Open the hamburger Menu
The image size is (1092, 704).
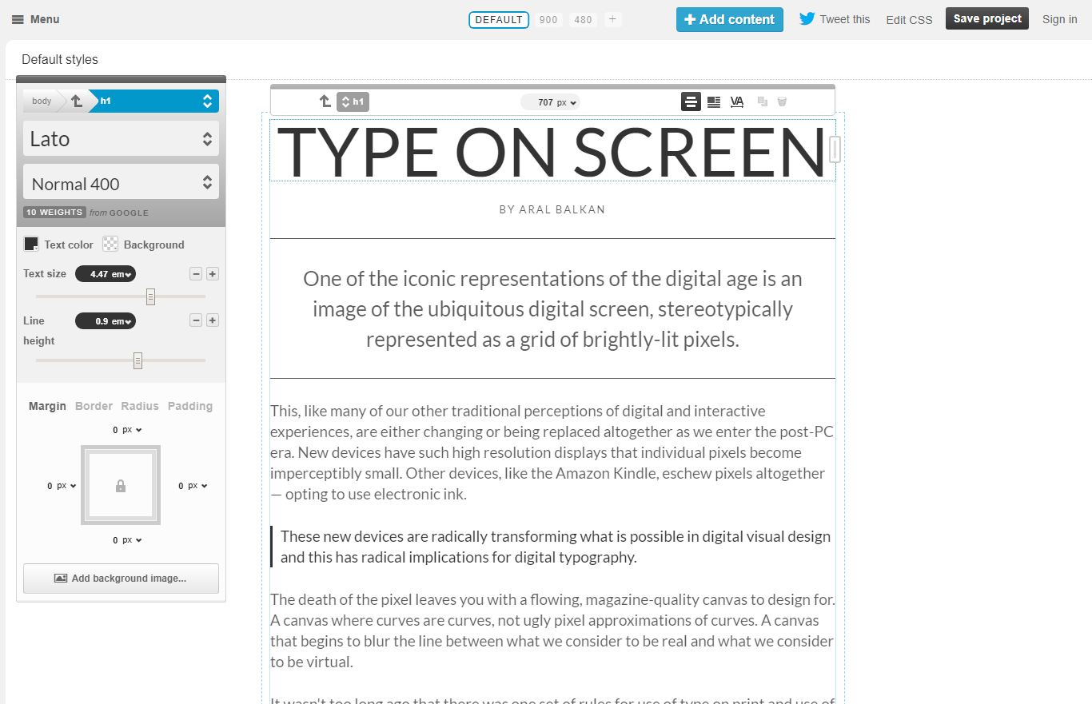(35, 19)
